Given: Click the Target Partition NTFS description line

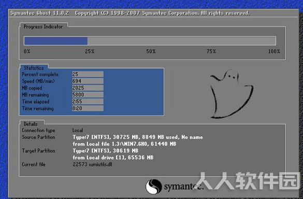Looking at the screenshot, I should [x=106, y=151].
